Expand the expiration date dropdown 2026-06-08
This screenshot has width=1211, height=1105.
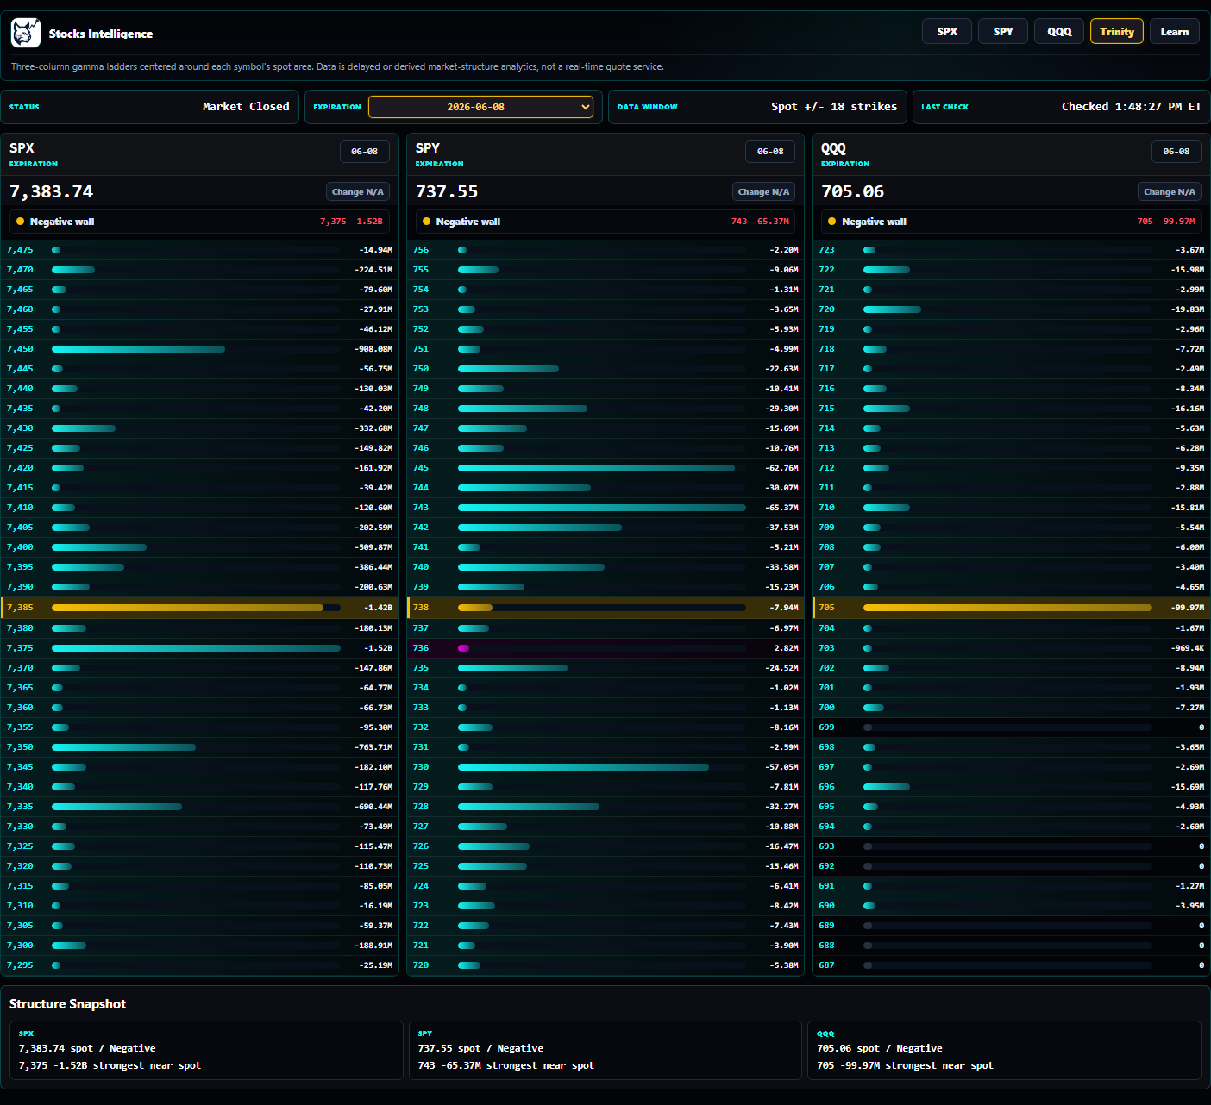click(480, 107)
